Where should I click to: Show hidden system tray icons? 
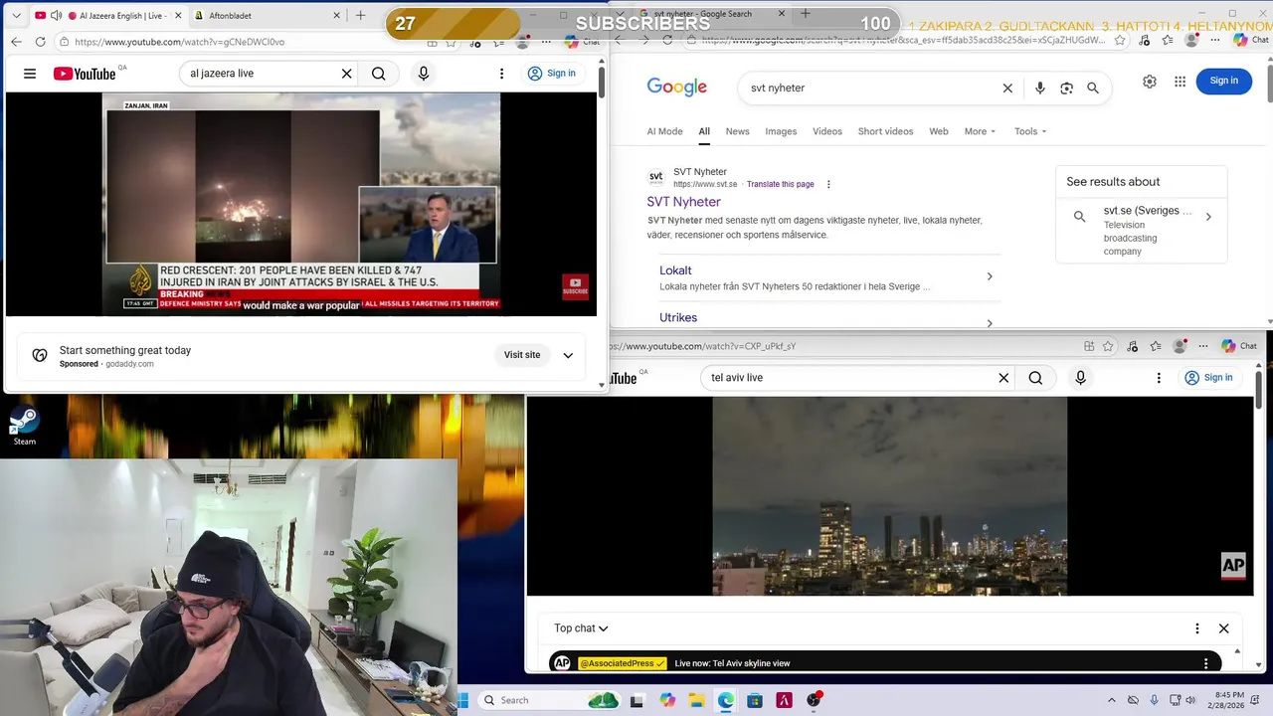pos(1112,700)
